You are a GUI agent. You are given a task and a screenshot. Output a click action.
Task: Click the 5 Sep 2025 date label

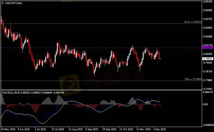[x=92, y=130]
